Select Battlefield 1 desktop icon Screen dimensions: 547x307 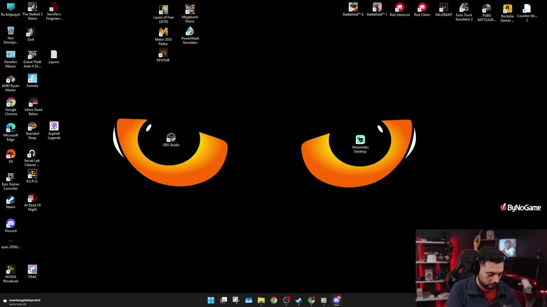pyautogui.click(x=376, y=10)
